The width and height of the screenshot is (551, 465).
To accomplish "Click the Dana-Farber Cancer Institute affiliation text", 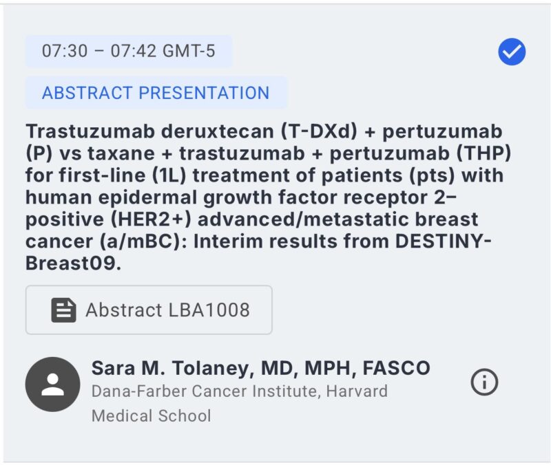I will (x=240, y=391).
